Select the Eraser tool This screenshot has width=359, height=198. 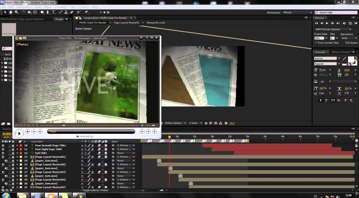72,12
